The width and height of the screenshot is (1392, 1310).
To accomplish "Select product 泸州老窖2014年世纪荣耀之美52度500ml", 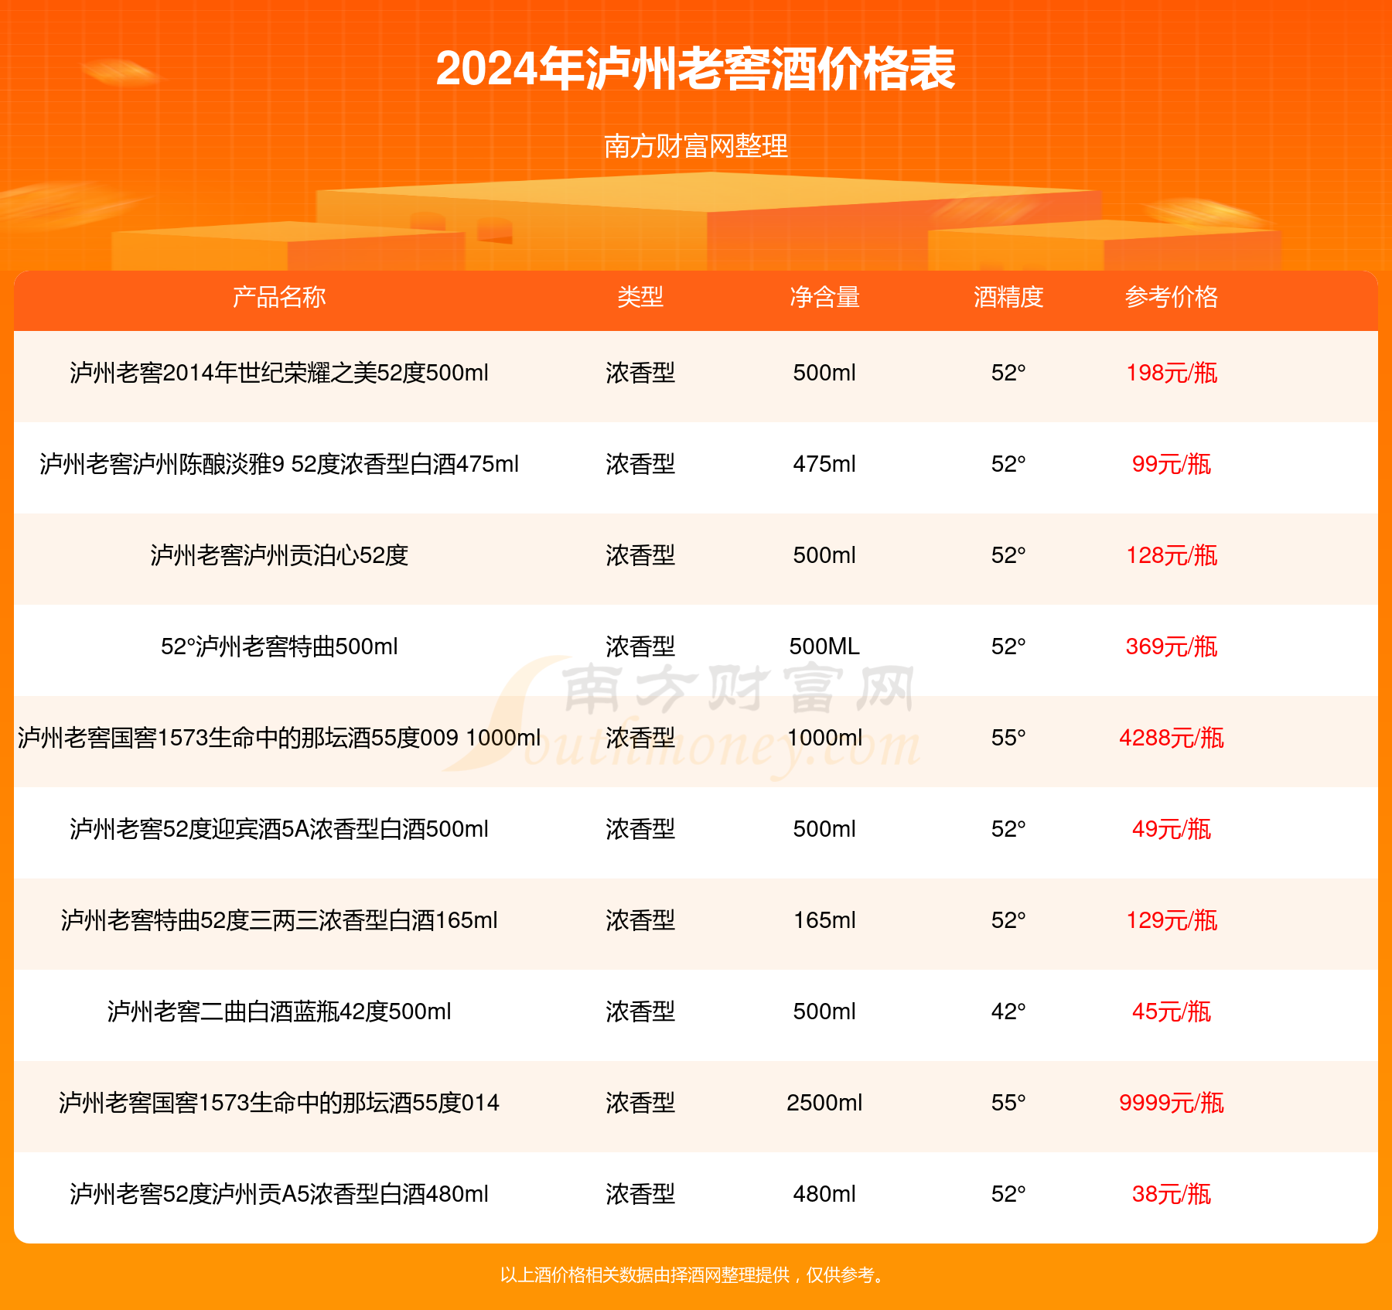I will click(279, 373).
